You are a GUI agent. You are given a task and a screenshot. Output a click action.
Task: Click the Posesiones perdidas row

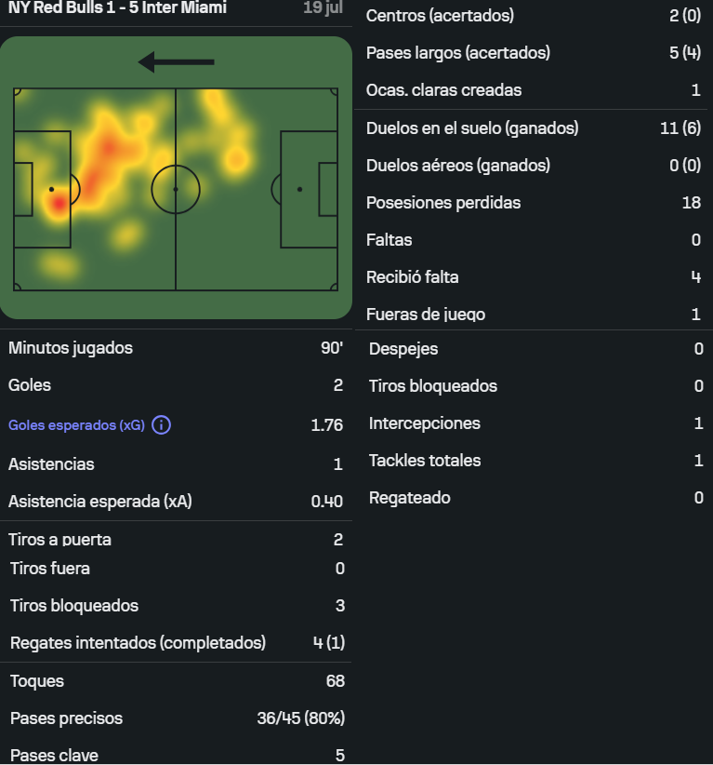(x=534, y=203)
